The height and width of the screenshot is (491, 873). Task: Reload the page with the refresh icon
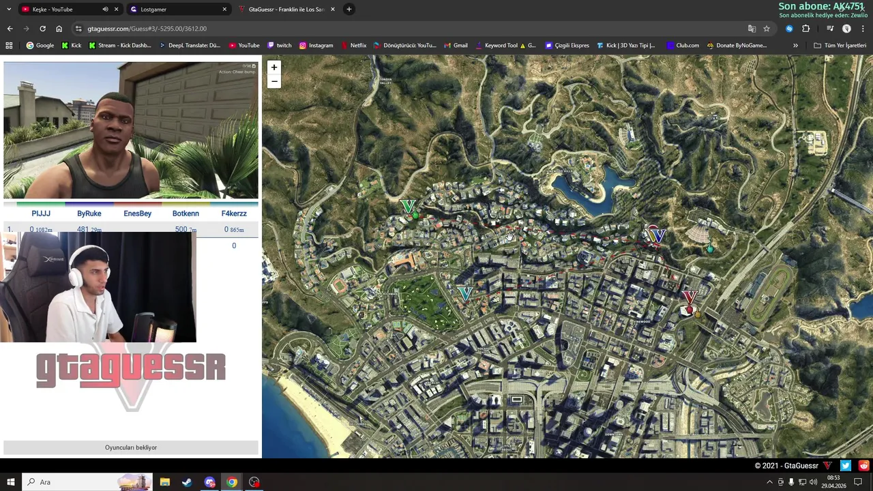(42, 29)
